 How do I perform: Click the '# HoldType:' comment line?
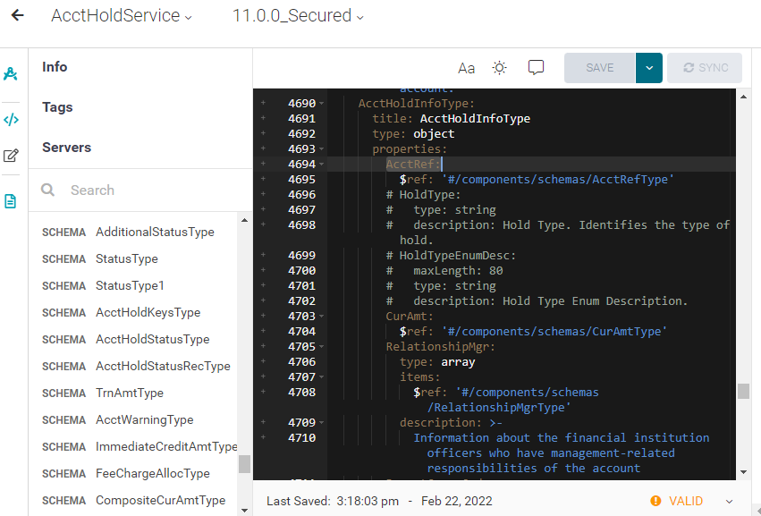[423, 195]
